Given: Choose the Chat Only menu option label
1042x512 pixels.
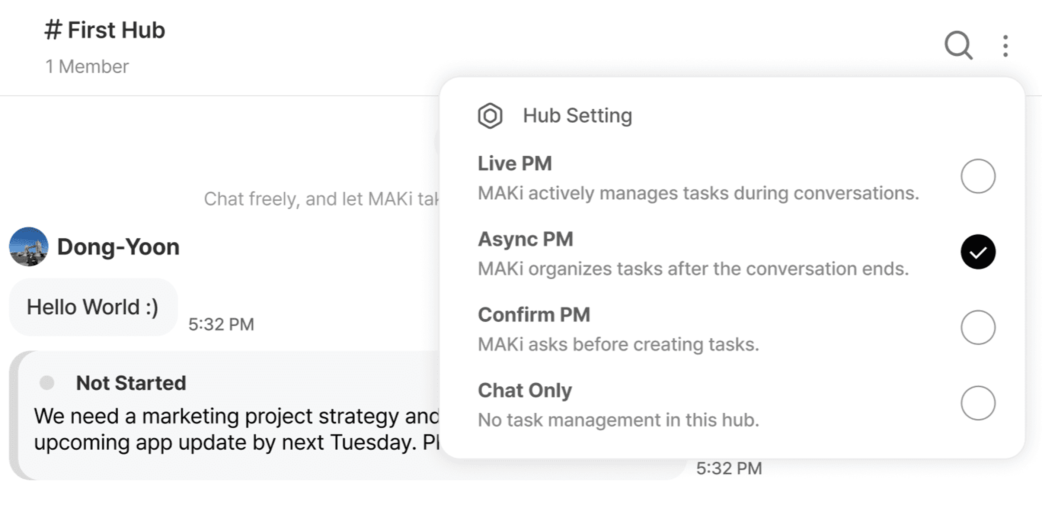Looking at the screenshot, I should (525, 390).
